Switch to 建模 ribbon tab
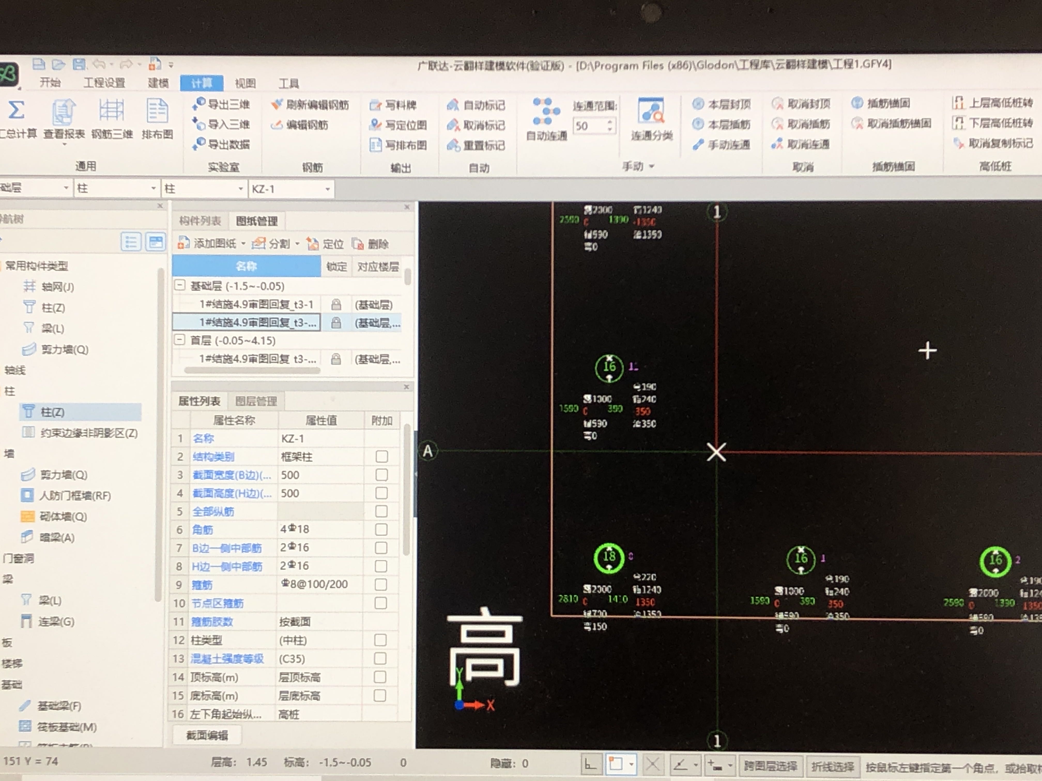This screenshot has height=781, width=1042. click(158, 83)
